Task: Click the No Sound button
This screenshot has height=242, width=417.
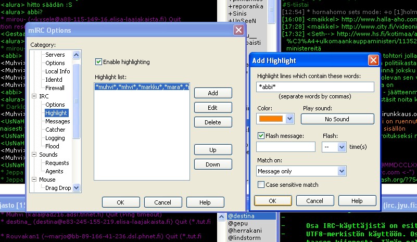Action: pyautogui.click(x=337, y=119)
